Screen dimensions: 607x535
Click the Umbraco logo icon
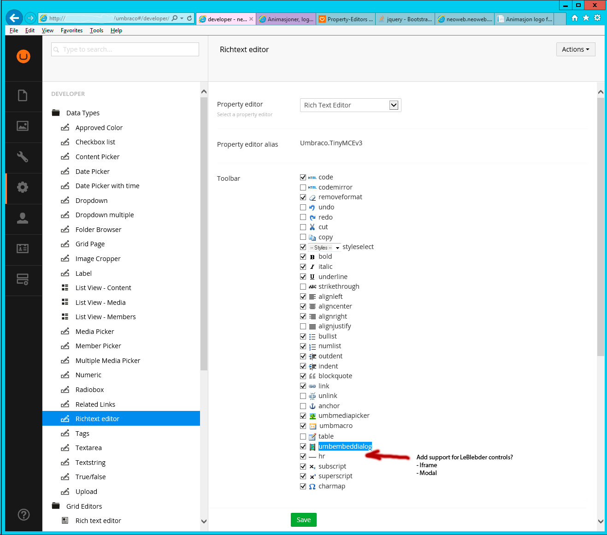coord(24,56)
